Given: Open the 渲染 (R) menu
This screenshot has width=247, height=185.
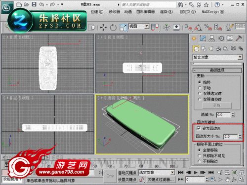Looking at the screenshot, I should [166, 12].
